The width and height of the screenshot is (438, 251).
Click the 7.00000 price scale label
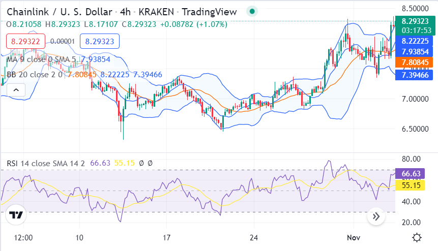415,99
